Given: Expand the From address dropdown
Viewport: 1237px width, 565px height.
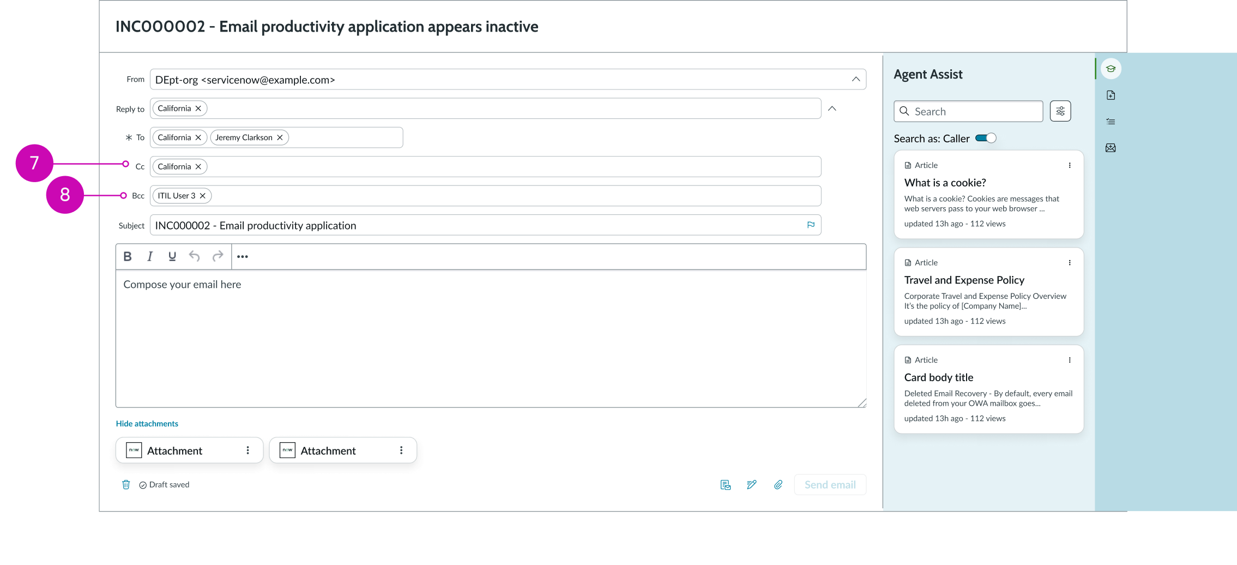Looking at the screenshot, I should pos(856,80).
